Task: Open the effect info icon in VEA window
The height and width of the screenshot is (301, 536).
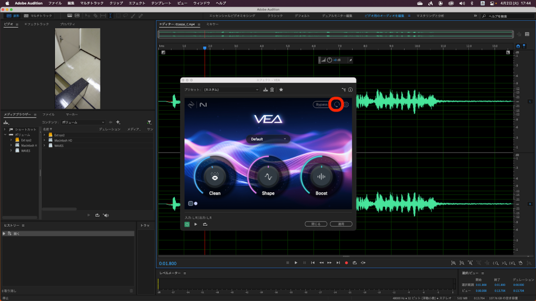Action: pyautogui.click(x=350, y=90)
